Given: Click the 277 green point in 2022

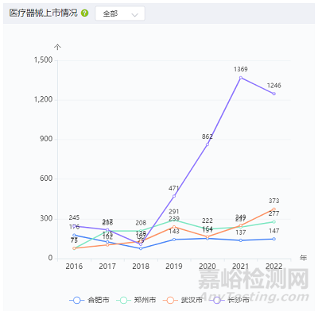Looking at the screenshot, I should (274, 222).
